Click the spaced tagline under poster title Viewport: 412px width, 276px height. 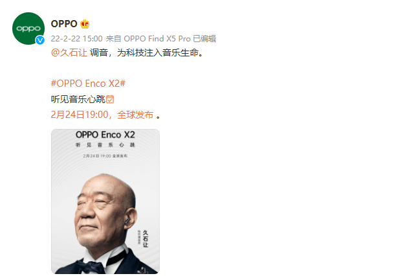[x=105, y=145]
